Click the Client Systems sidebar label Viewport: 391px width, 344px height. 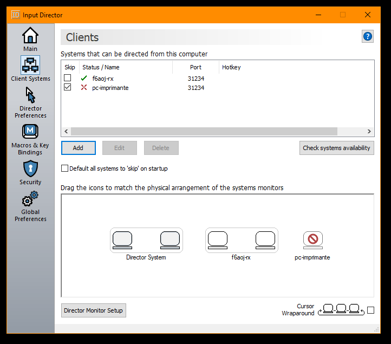pyautogui.click(x=30, y=79)
